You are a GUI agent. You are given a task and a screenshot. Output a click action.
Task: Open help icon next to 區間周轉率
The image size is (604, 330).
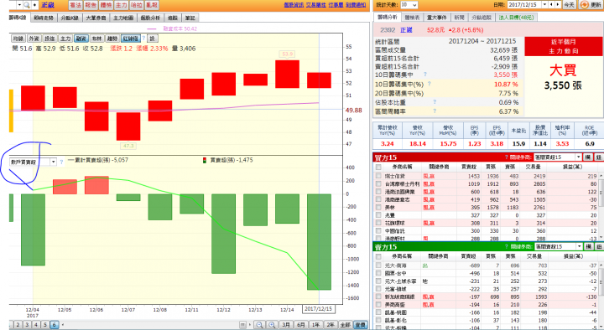tap(435, 111)
